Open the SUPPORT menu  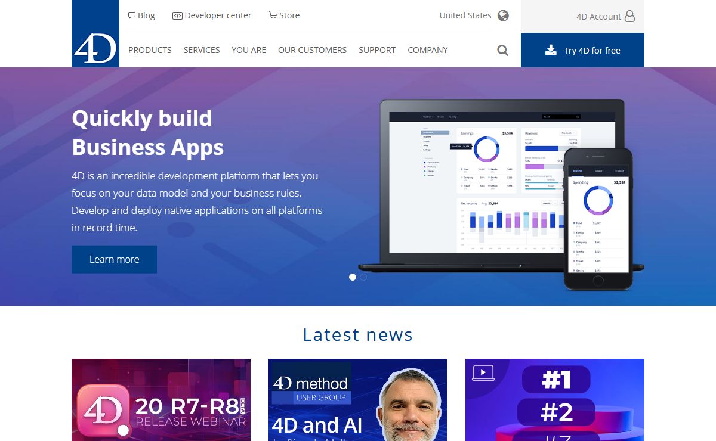(x=377, y=50)
